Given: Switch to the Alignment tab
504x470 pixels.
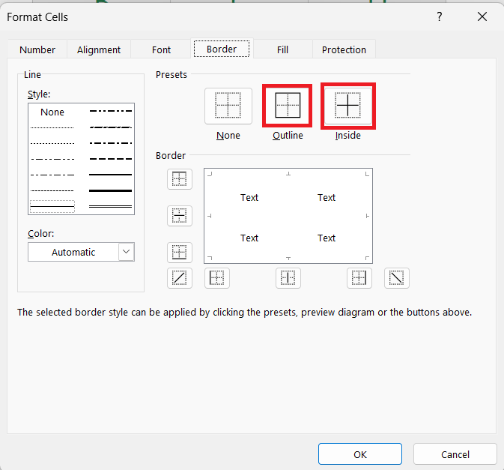Looking at the screenshot, I should coord(99,50).
